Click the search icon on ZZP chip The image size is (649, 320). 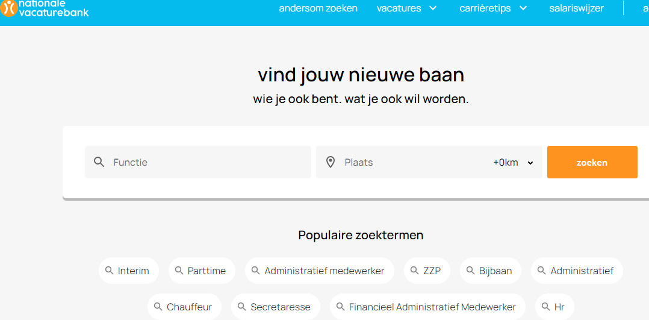[x=414, y=271]
